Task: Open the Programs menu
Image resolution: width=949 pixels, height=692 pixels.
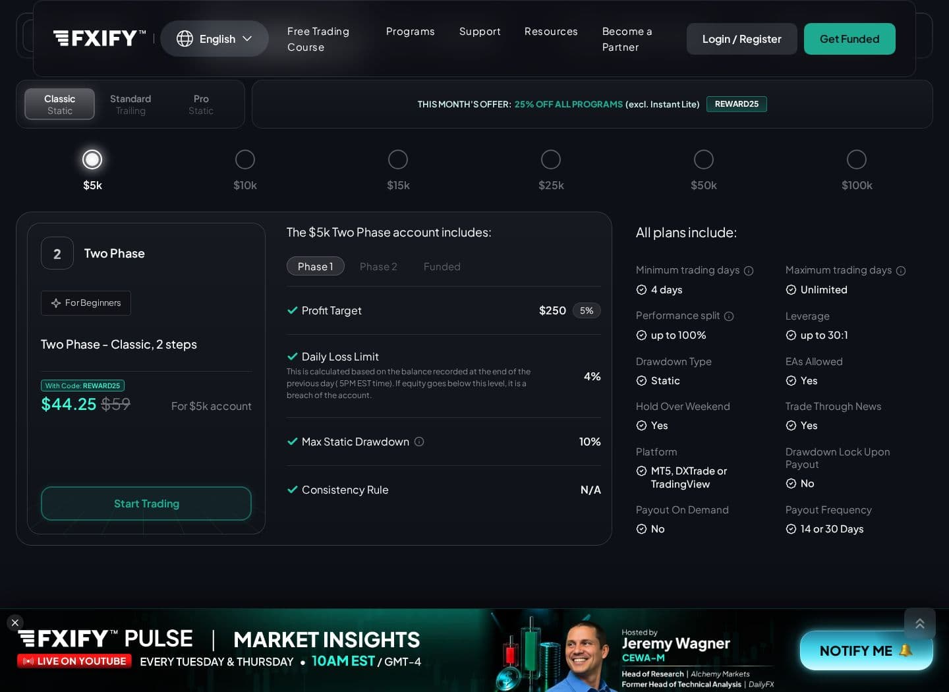Action: [x=411, y=32]
